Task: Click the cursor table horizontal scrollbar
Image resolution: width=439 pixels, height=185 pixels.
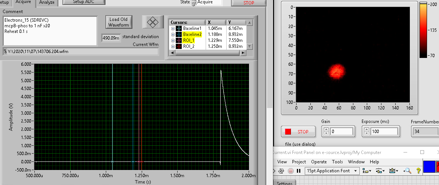Action: click(x=207, y=53)
